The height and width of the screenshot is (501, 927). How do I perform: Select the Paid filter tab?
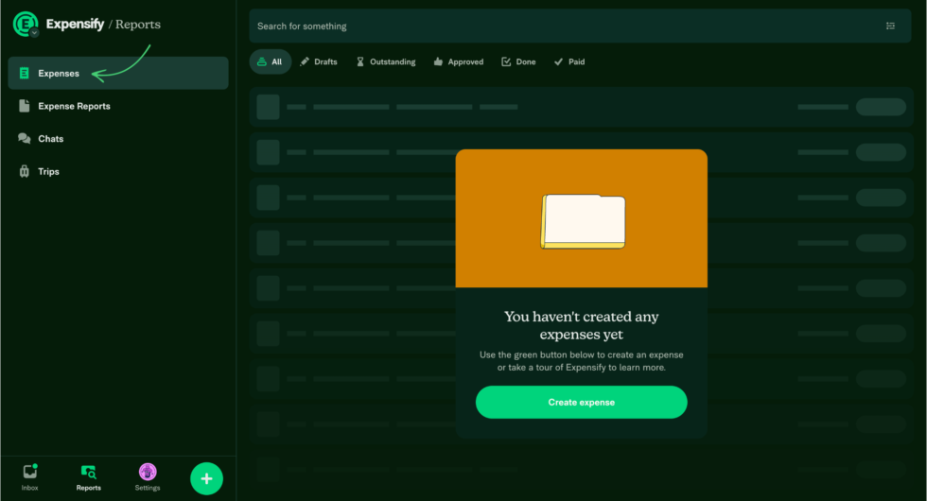[x=569, y=62]
